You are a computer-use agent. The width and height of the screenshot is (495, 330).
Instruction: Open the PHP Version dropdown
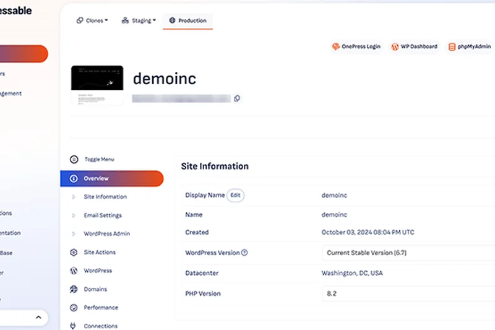point(408,293)
